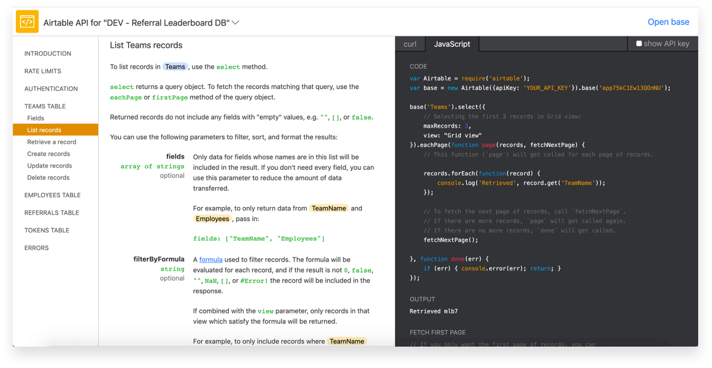Select Fields under Teams Table
The width and height of the screenshot is (712, 368).
point(36,118)
